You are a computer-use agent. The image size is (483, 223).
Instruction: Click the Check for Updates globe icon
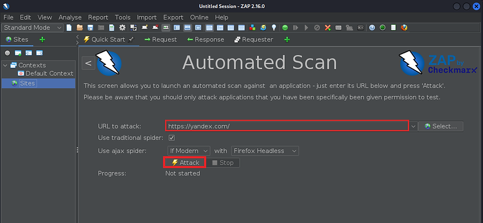pos(263,28)
